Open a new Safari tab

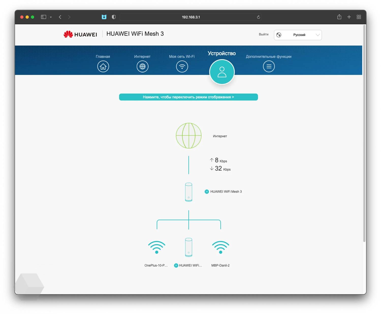(349, 17)
